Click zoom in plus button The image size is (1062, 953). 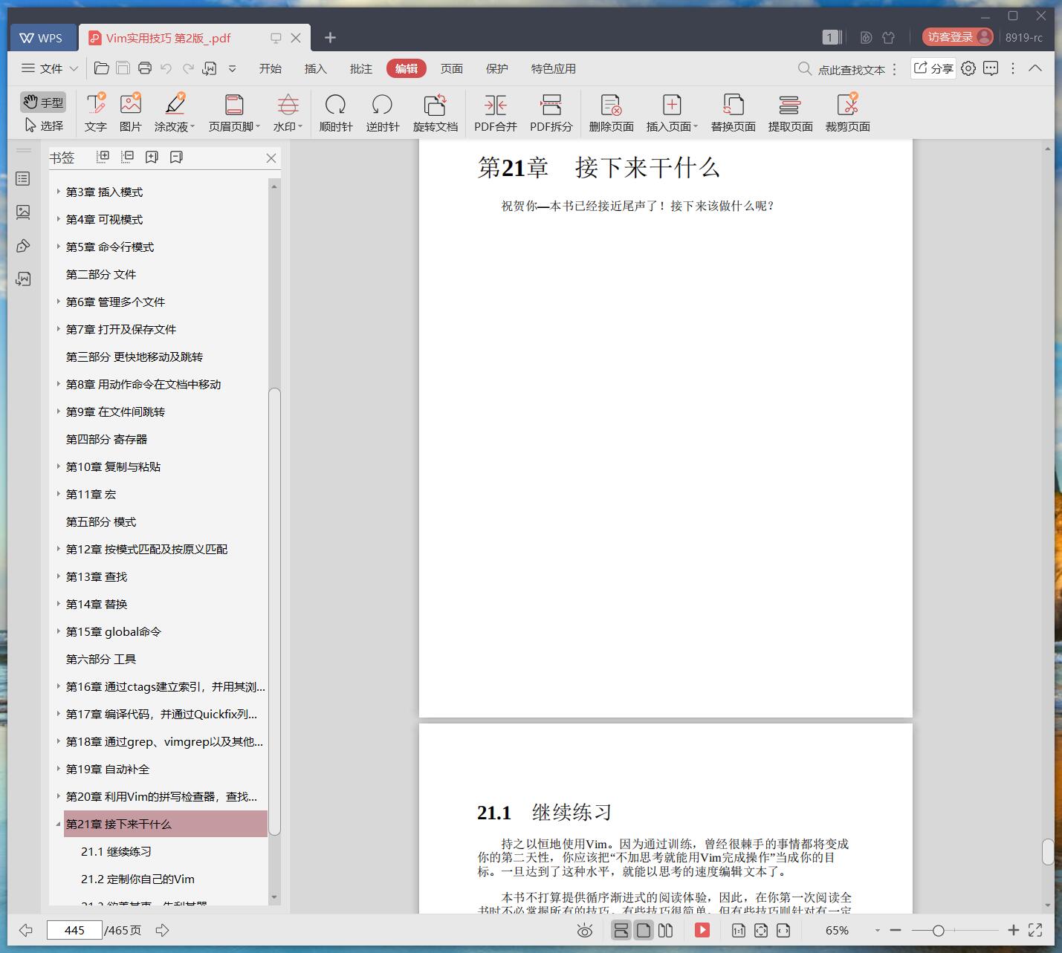coord(1013,930)
